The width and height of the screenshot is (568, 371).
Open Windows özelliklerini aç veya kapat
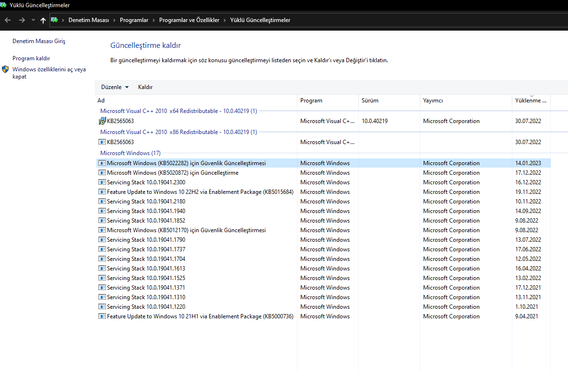[49, 73]
